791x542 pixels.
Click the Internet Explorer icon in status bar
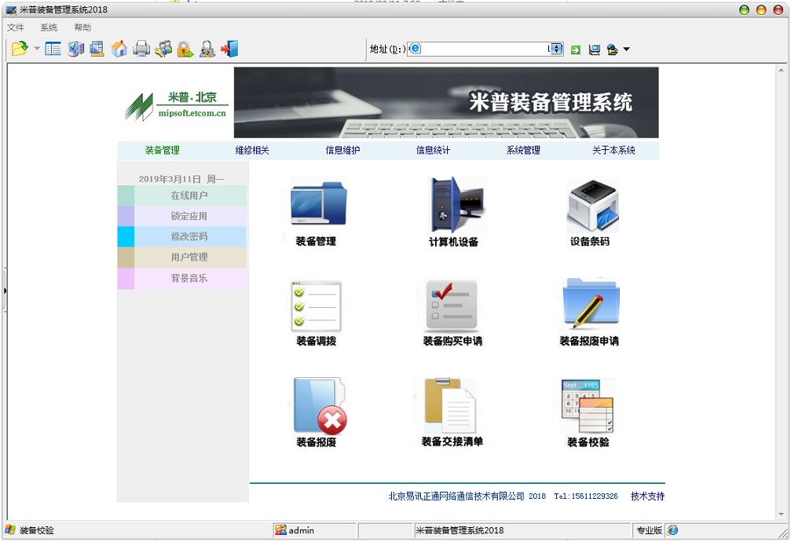click(x=673, y=530)
